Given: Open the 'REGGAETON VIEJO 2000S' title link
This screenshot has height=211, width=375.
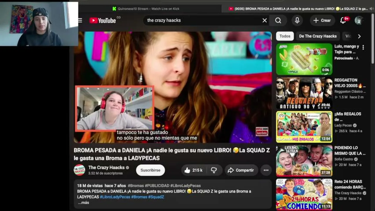Looking at the screenshot, I should point(350,83).
